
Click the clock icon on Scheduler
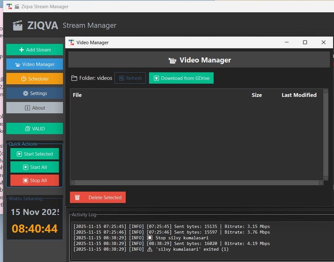pos(24,79)
